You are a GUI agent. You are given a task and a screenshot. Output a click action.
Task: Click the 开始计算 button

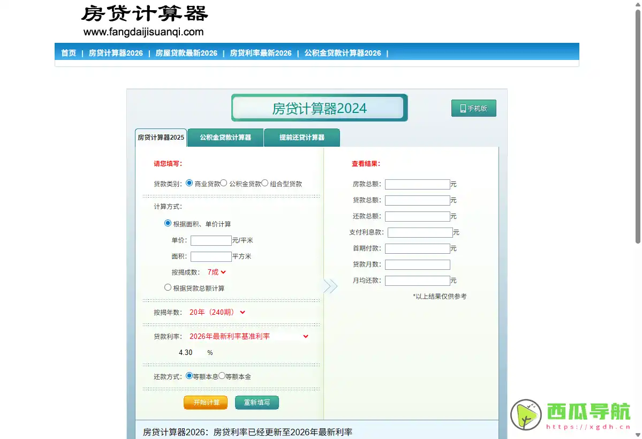click(x=205, y=402)
